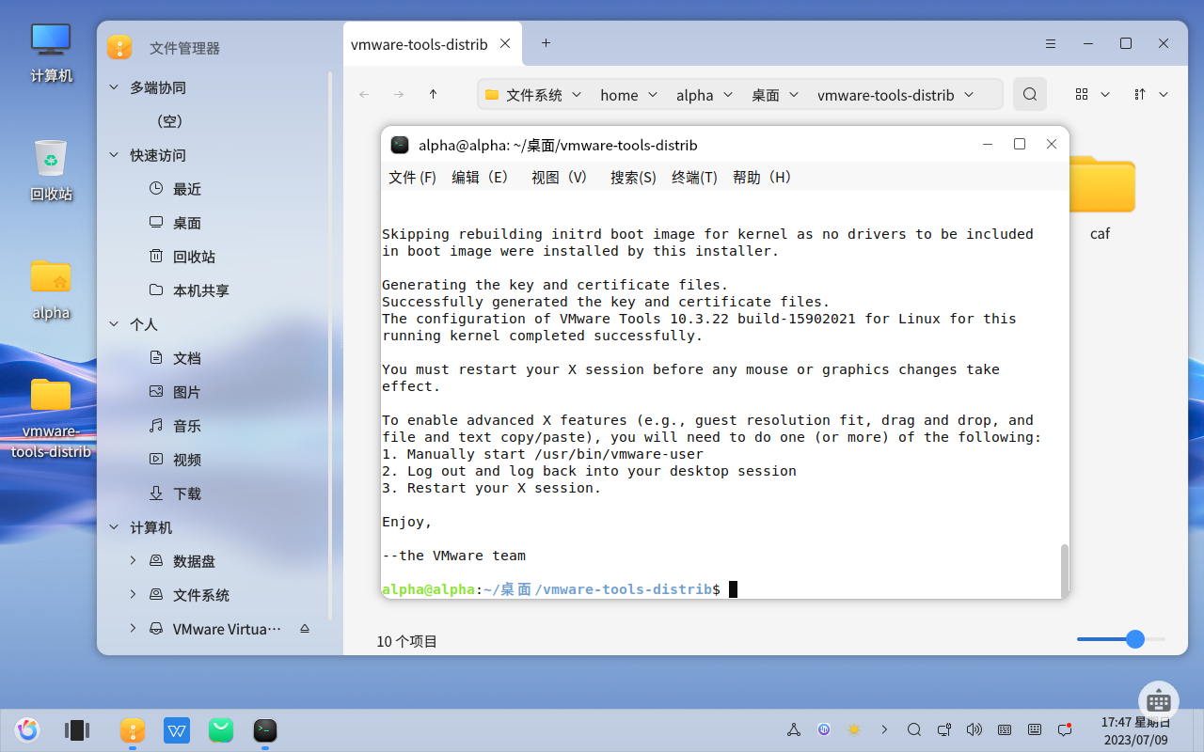This screenshot has width=1204, height=752.
Task: Collapse the 多端协同 sidebar section
Action: coord(114,87)
